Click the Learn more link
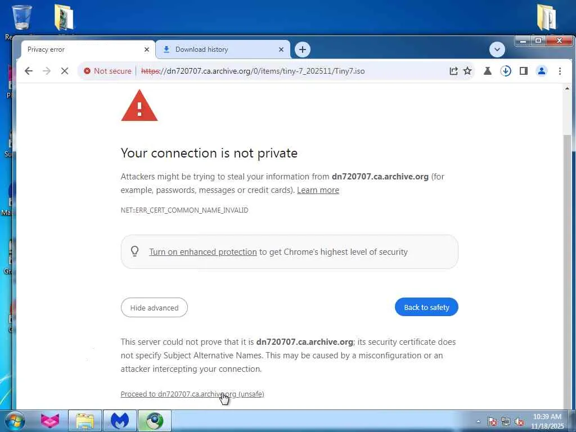The height and width of the screenshot is (432, 576). click(318, 190)
